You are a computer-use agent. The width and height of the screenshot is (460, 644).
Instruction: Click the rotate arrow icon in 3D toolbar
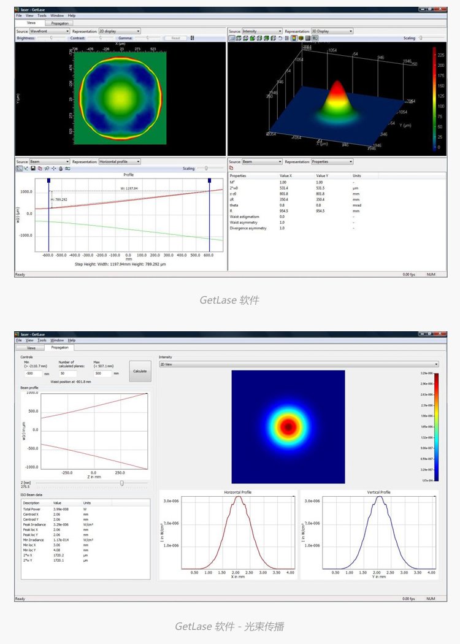(x=280, y=38)
